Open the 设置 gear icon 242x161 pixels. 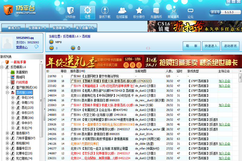[x=87, y=10]
